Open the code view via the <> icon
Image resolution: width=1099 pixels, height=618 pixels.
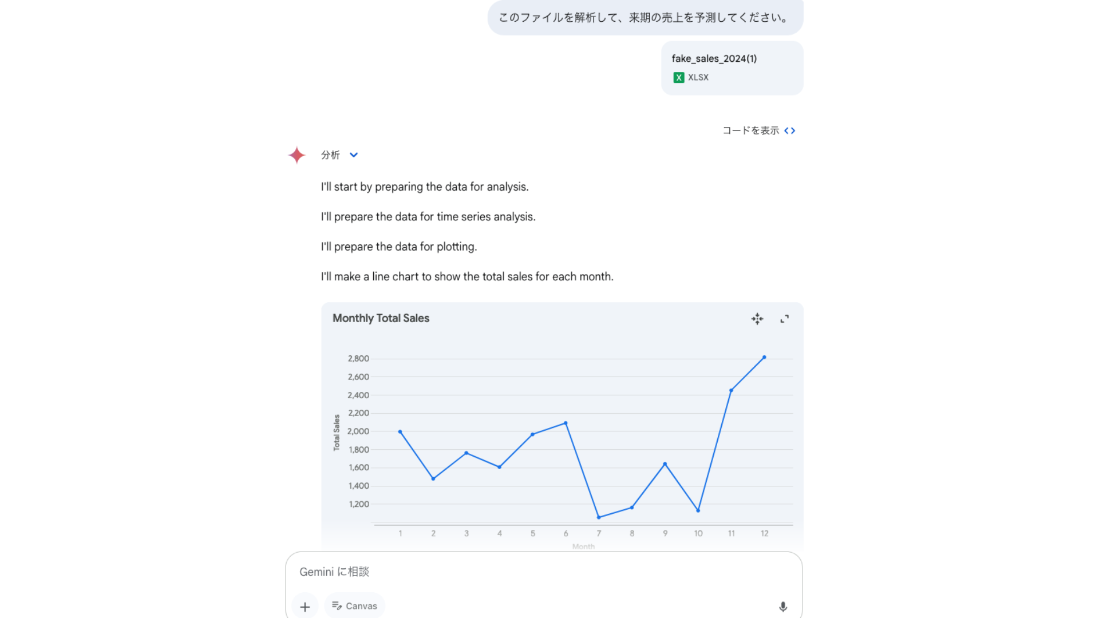pos(790,130)
